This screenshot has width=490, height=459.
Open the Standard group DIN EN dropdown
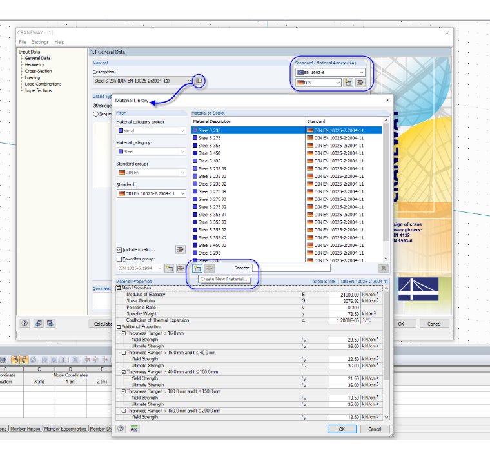click(x=183, y=173)
